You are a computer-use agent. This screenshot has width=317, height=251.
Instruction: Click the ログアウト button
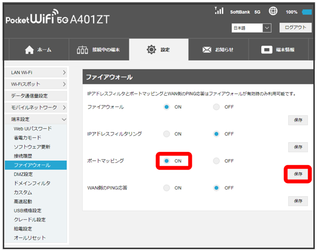[295, 27]
